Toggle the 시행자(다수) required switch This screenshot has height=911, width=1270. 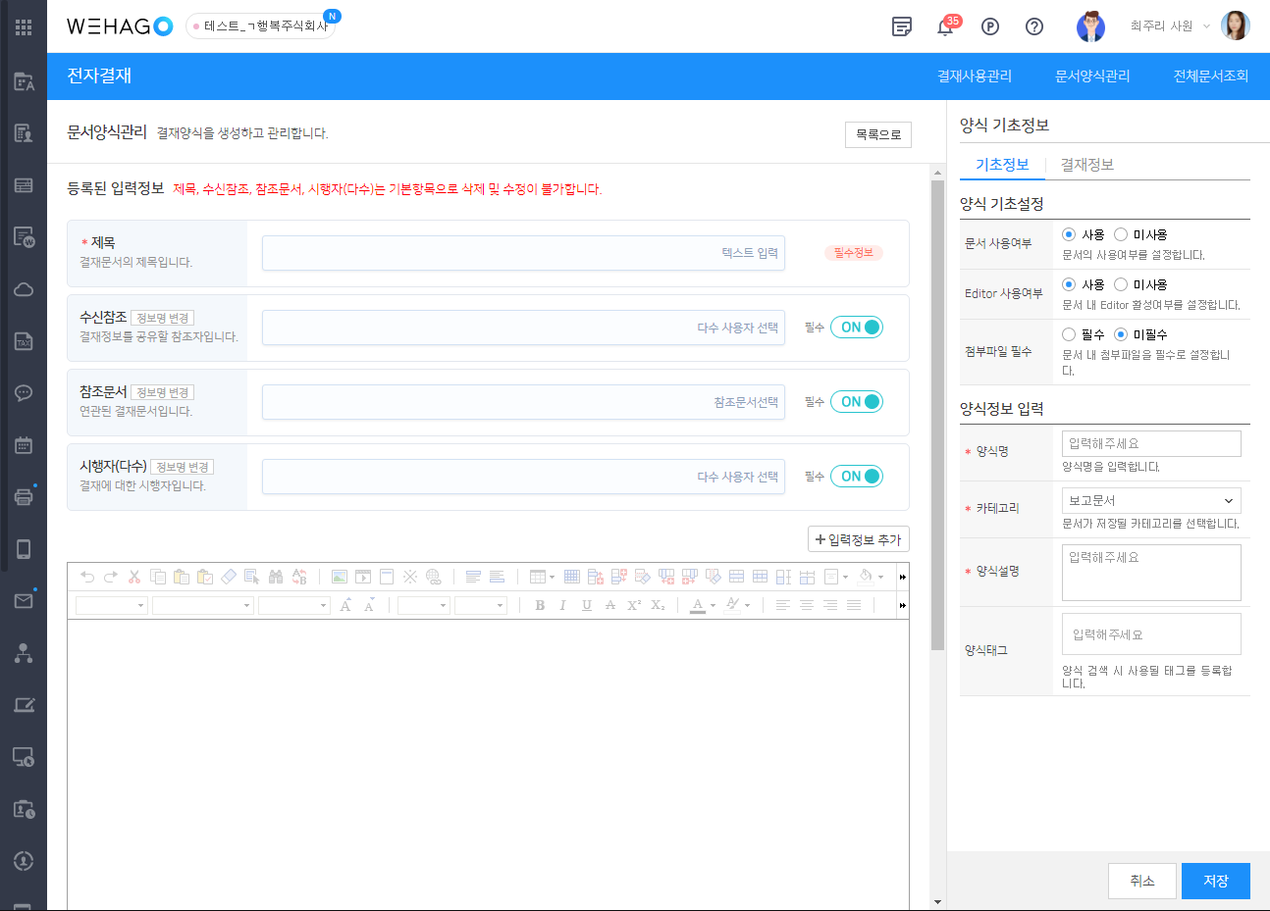857,477
